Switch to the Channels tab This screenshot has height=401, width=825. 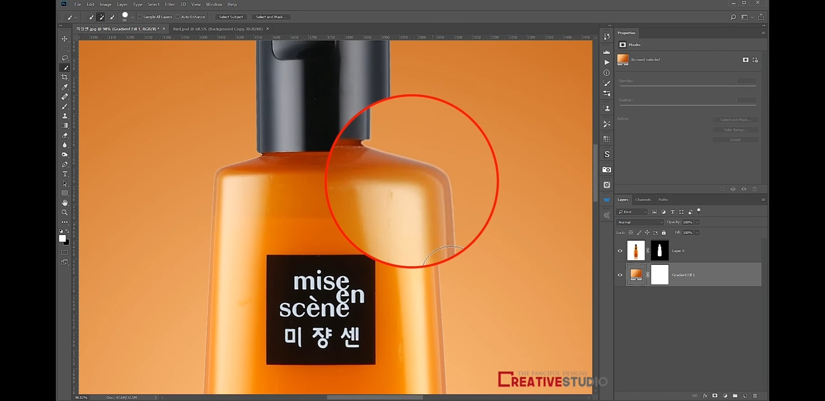click(x=643, y=199)
